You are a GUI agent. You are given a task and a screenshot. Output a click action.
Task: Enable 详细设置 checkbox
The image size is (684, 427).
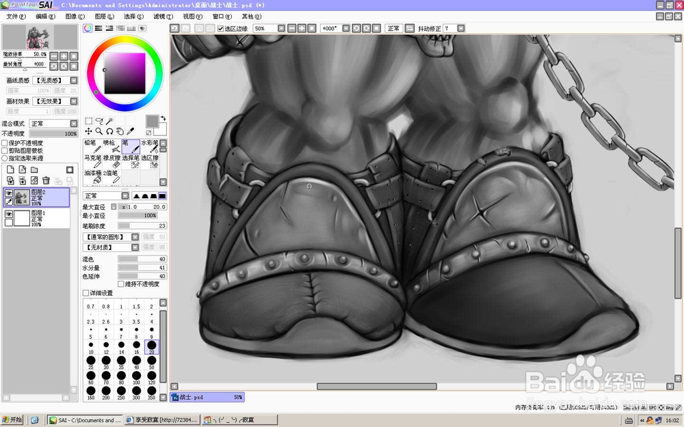pos(86,293)
